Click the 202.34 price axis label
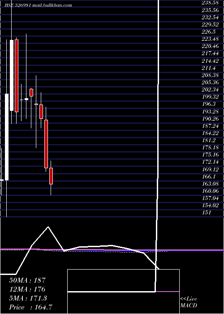The image size is (224, 314). 210,90
